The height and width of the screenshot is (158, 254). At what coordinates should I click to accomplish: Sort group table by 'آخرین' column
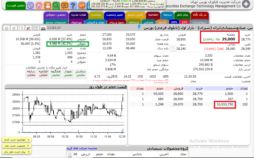coord(164,154)
